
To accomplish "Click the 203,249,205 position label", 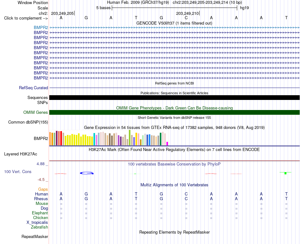I will point(63,13).
